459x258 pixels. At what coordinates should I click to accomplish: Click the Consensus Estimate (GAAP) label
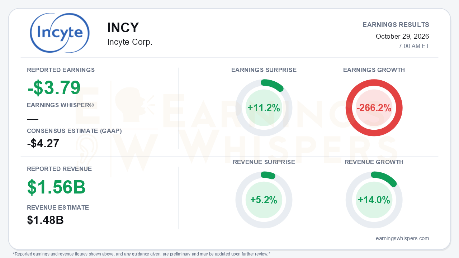(75, 131)
